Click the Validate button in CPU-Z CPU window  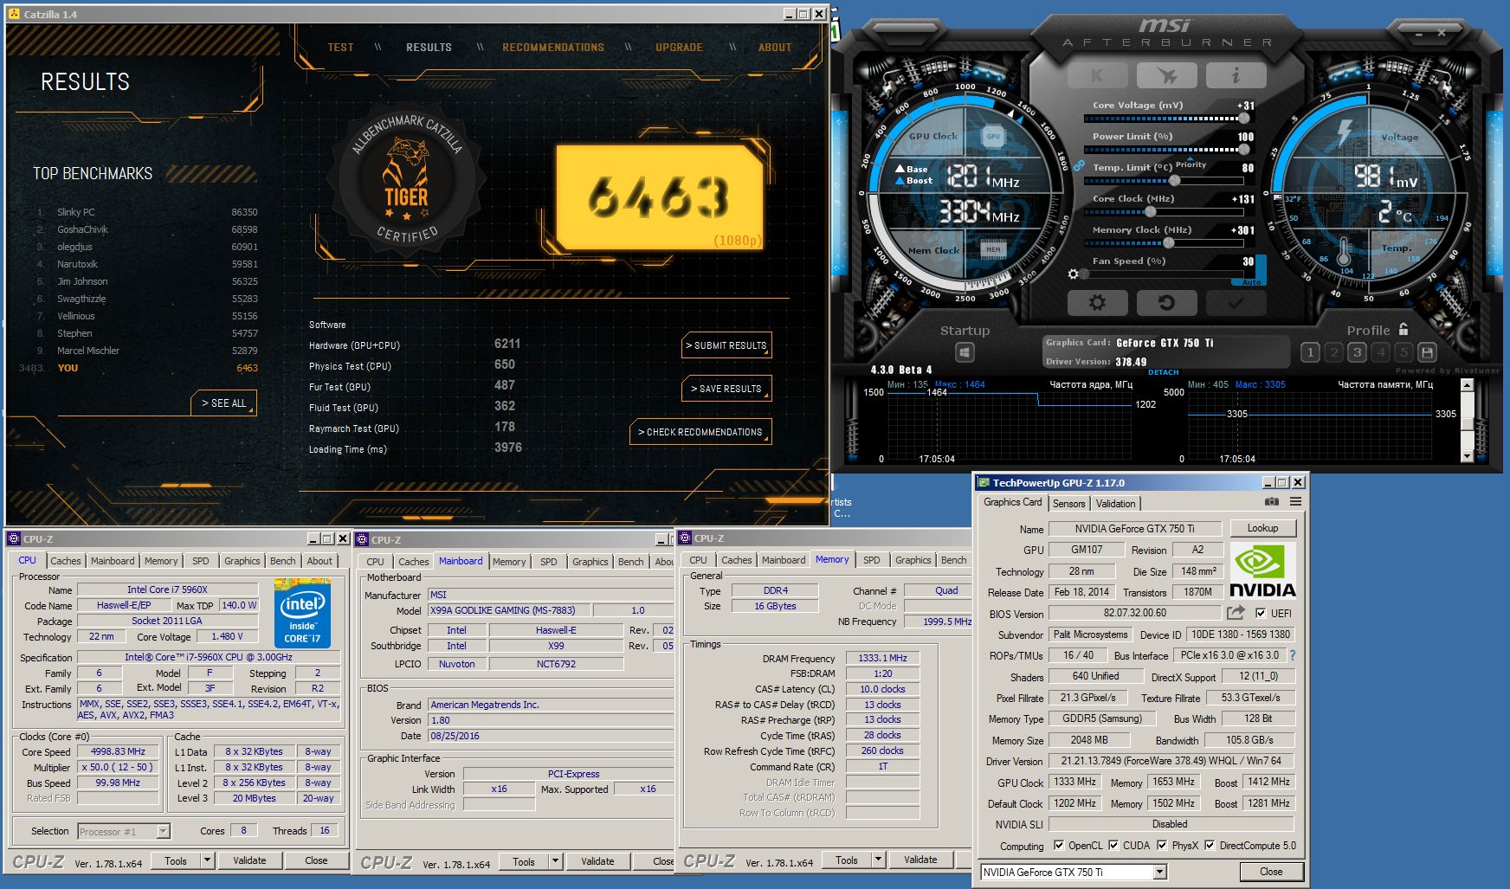(x=249, y=860)
